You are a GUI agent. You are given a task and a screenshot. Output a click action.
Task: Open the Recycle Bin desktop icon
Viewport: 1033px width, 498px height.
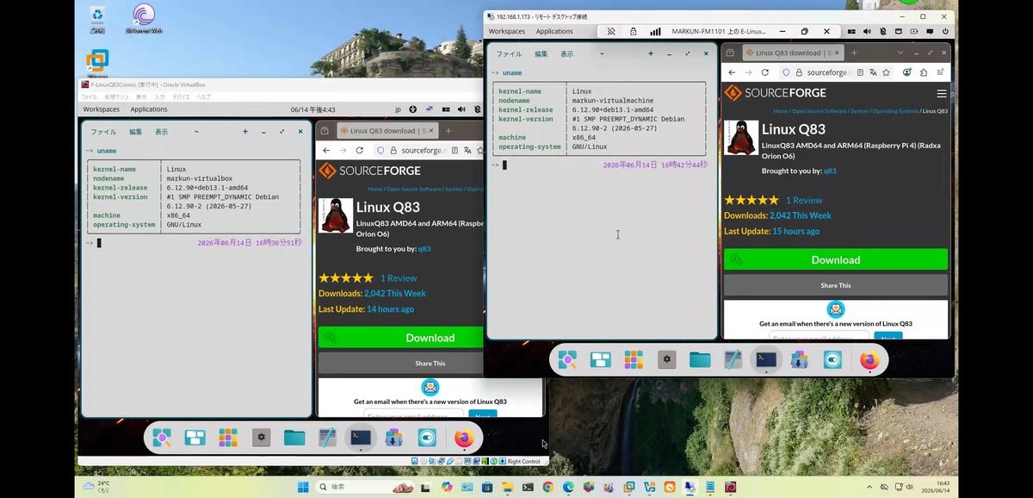click(x=98, y=17)
